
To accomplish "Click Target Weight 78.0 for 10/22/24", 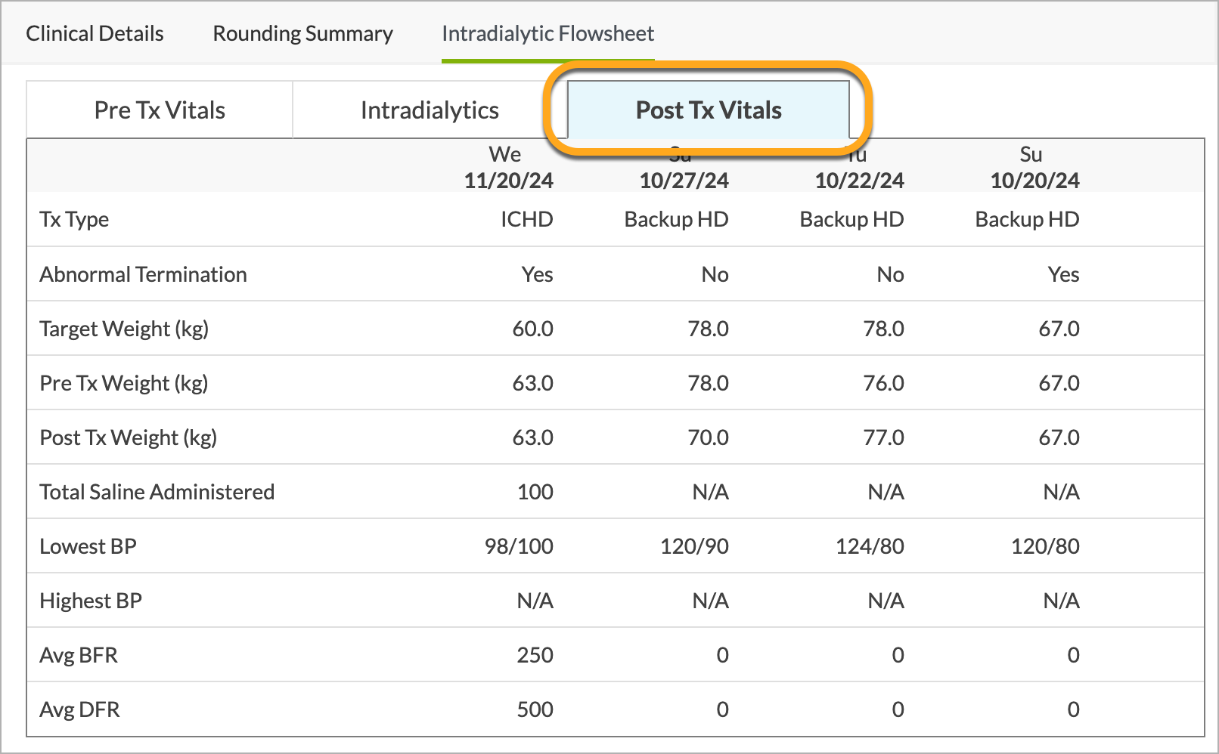I will pyautogui.click(x=883, y=329).
